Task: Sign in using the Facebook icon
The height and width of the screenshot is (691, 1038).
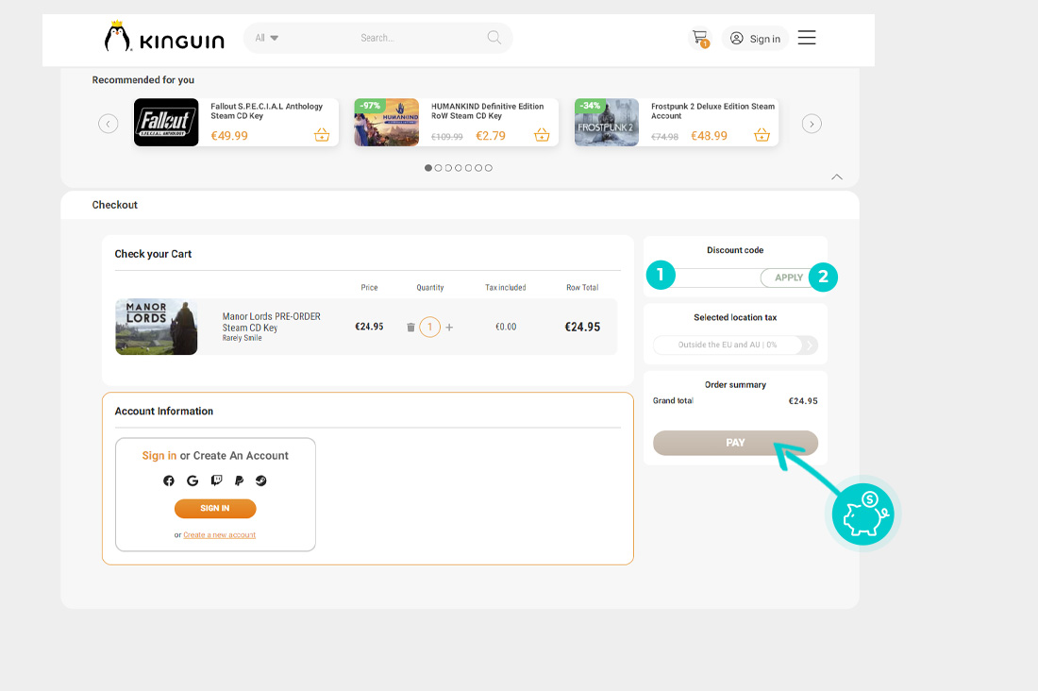Action: point(169,480)
